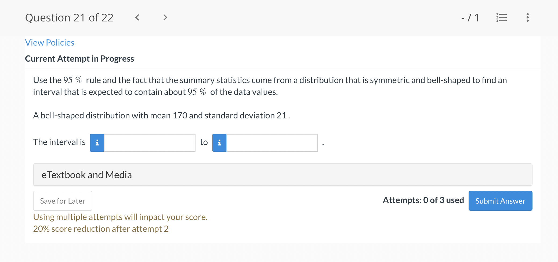Click the 20% score reduction notice
The image size is (558, 262).
(101, 229)
